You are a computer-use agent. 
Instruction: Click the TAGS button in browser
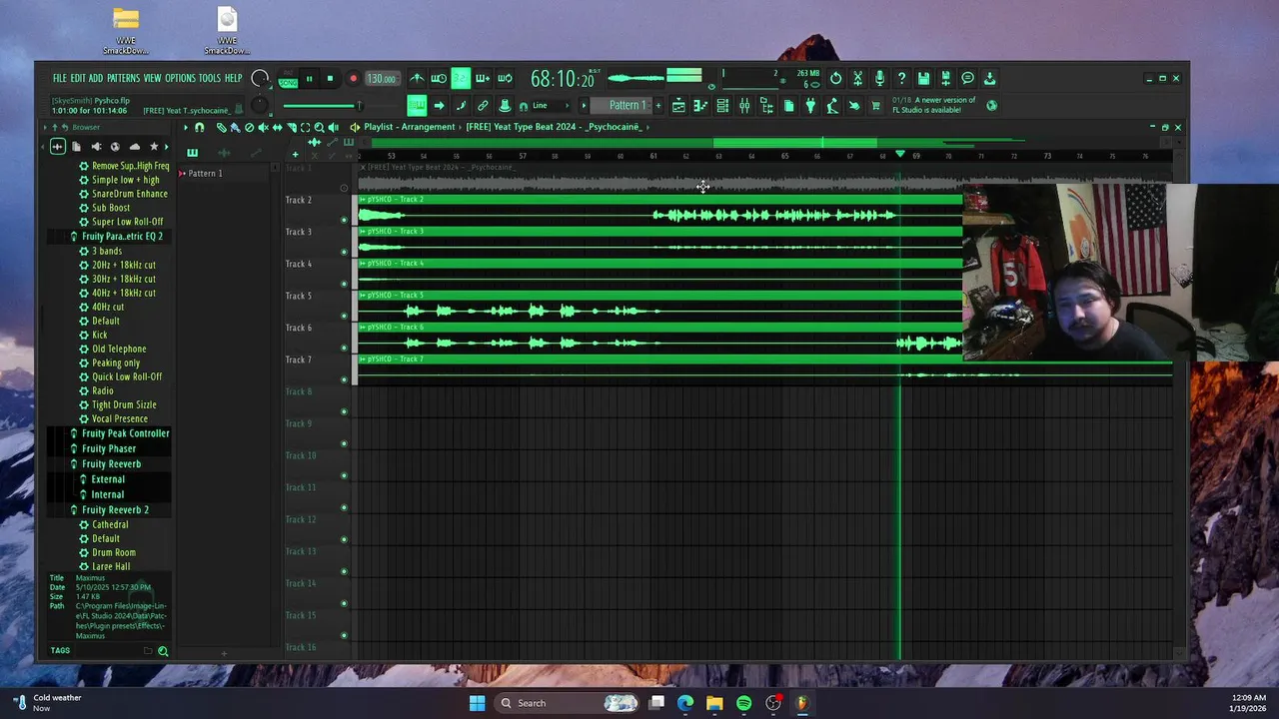[x=60, y=650]
